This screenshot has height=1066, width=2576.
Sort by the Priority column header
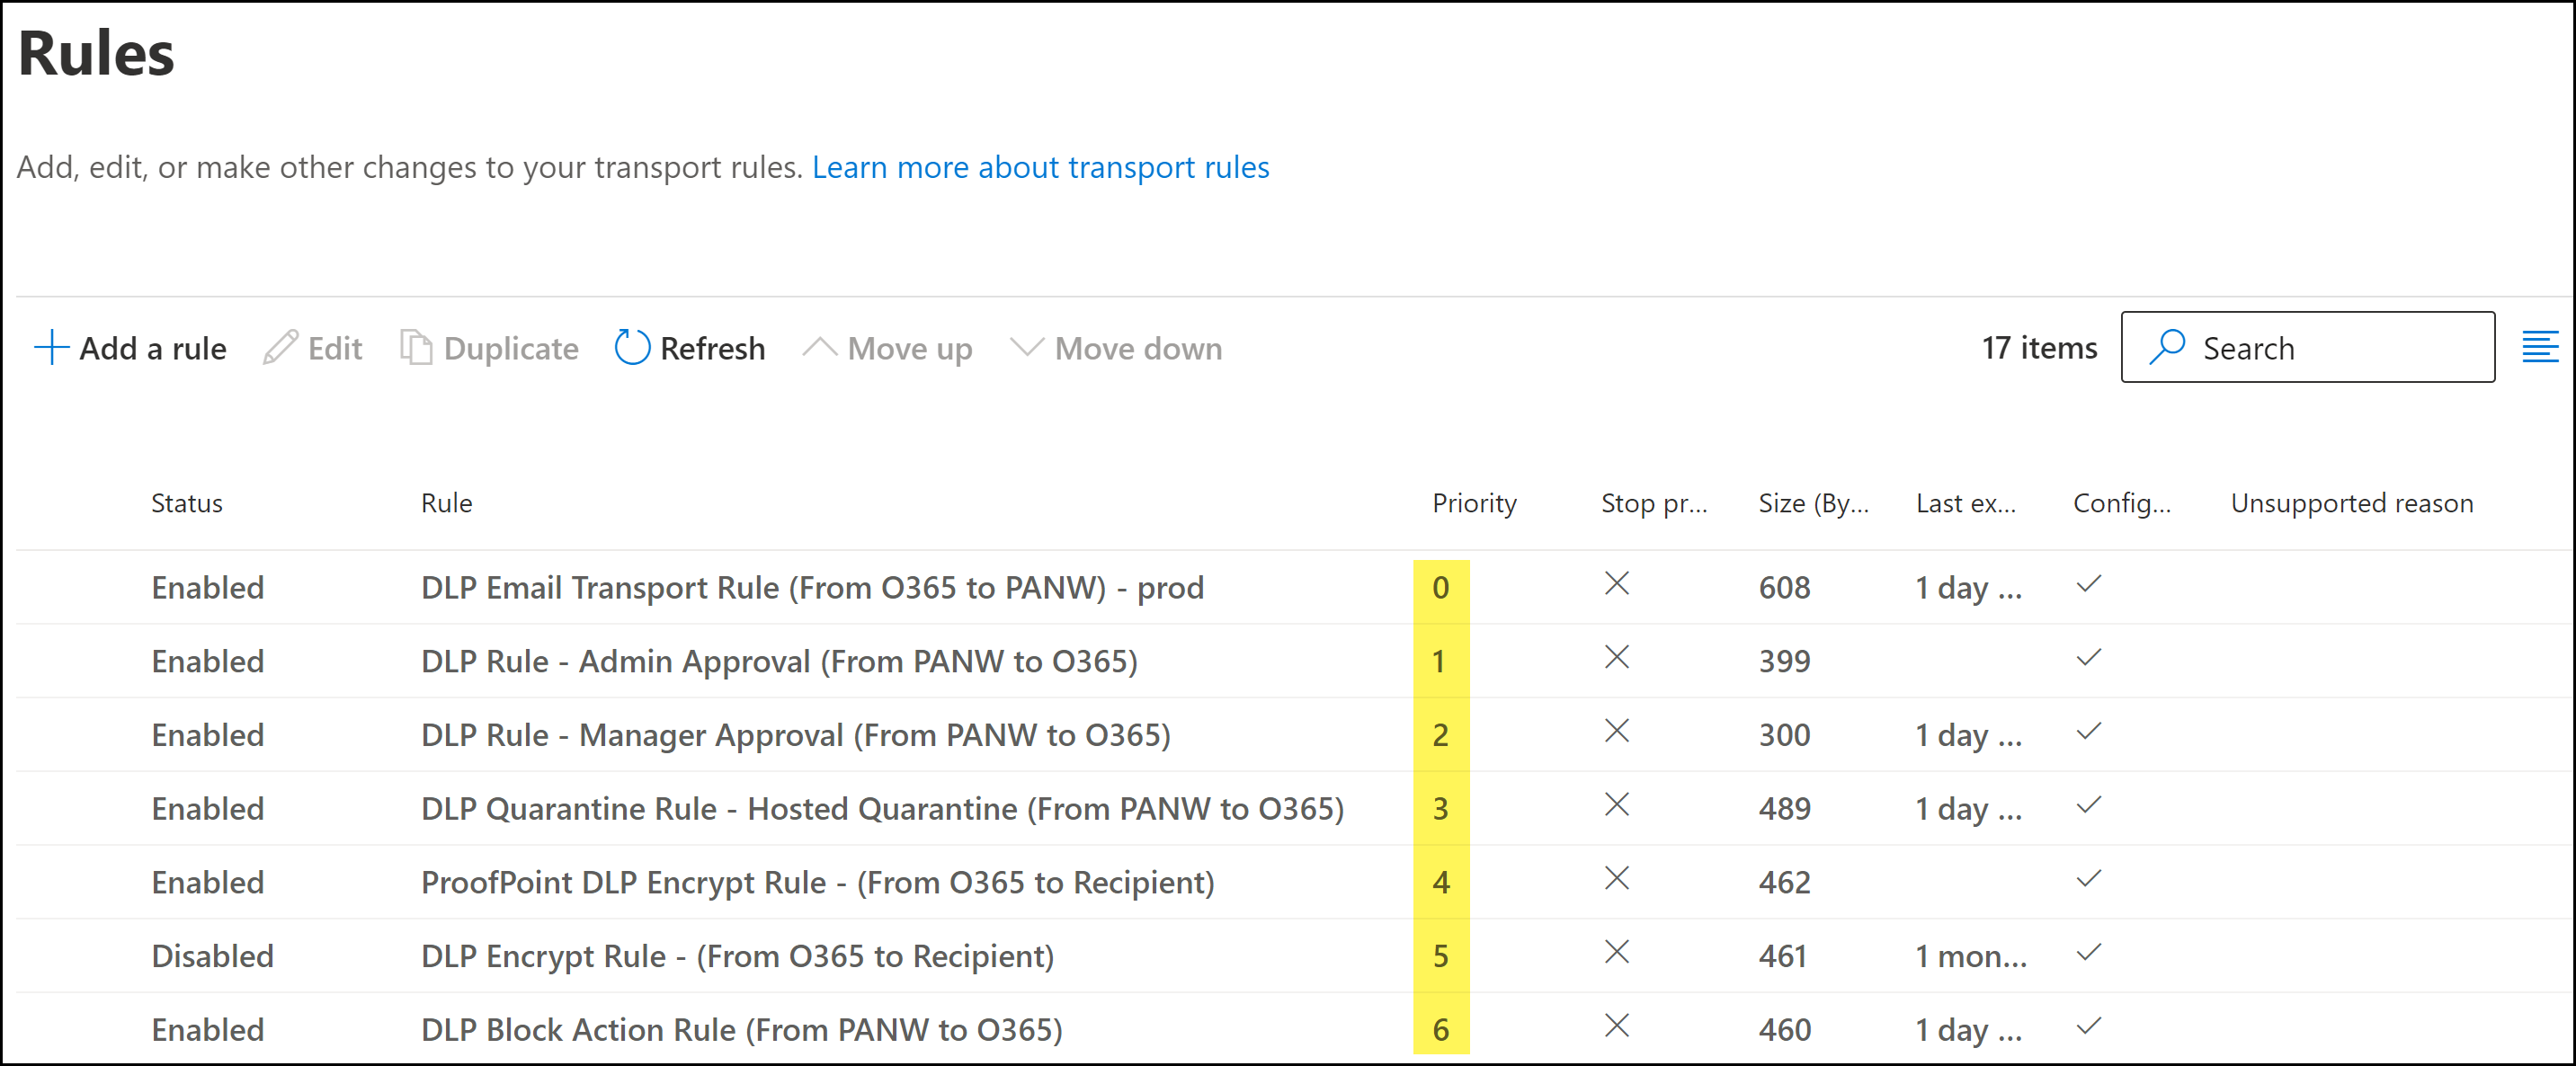(x=1474, y=503)
